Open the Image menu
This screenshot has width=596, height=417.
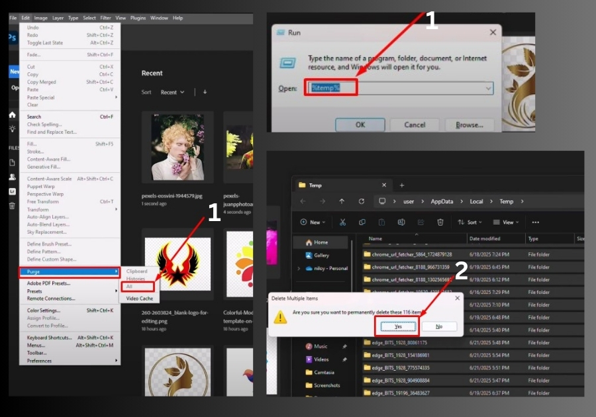click(40, 18)
